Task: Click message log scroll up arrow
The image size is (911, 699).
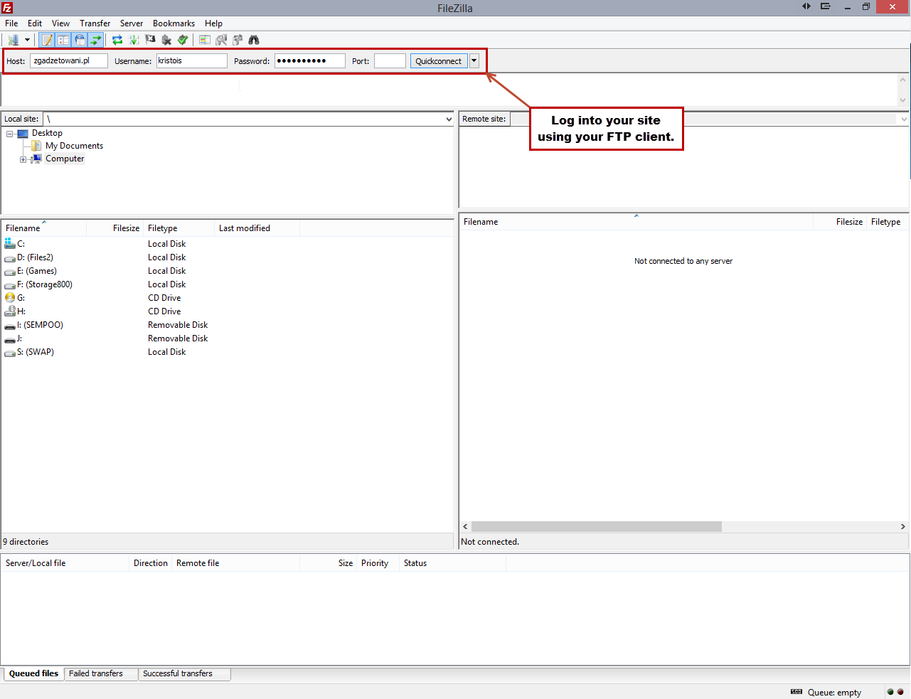Action: 903,80
